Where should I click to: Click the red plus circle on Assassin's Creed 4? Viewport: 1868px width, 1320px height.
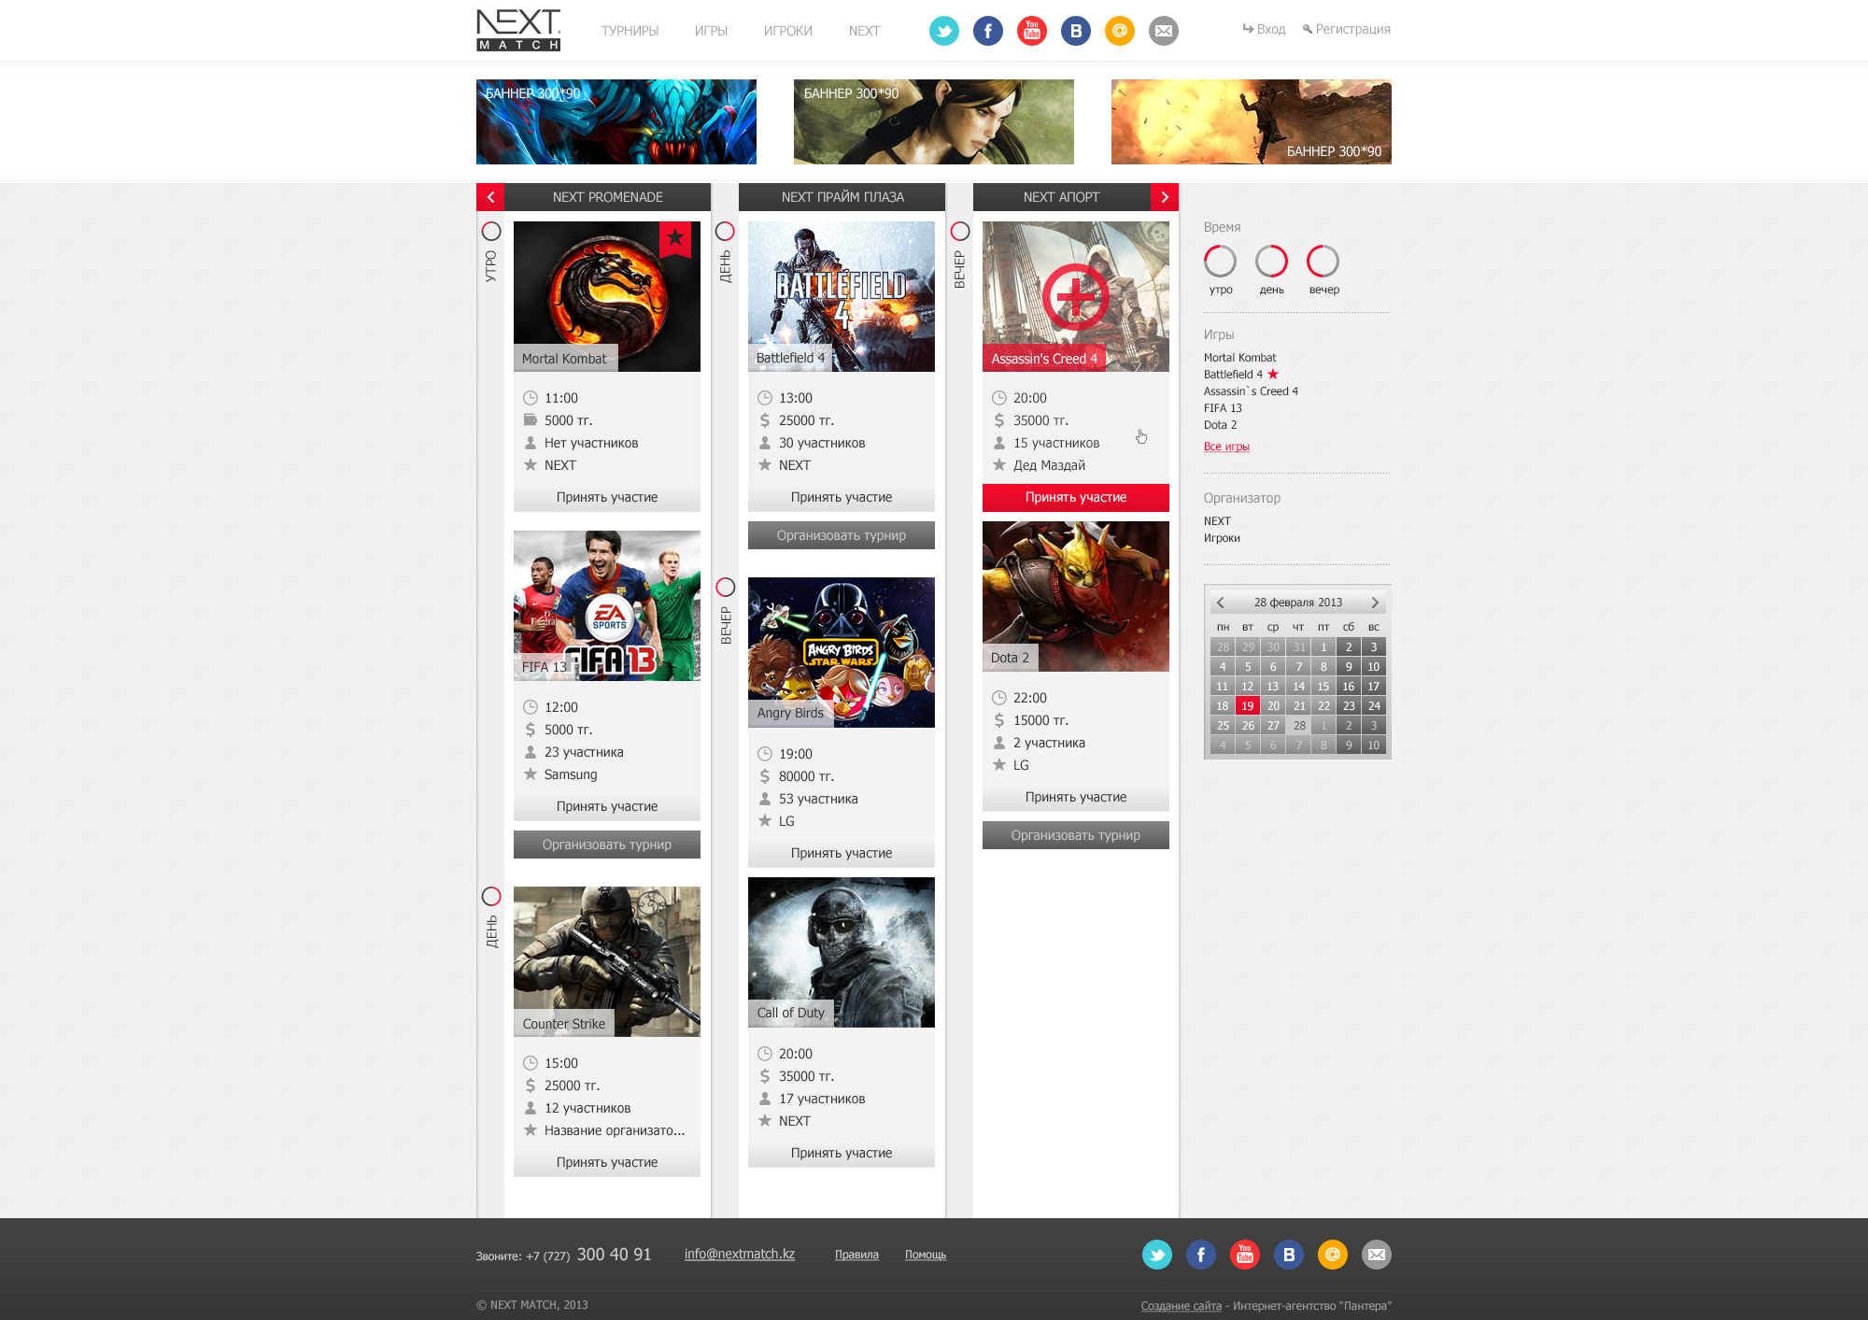point(1075,297)
